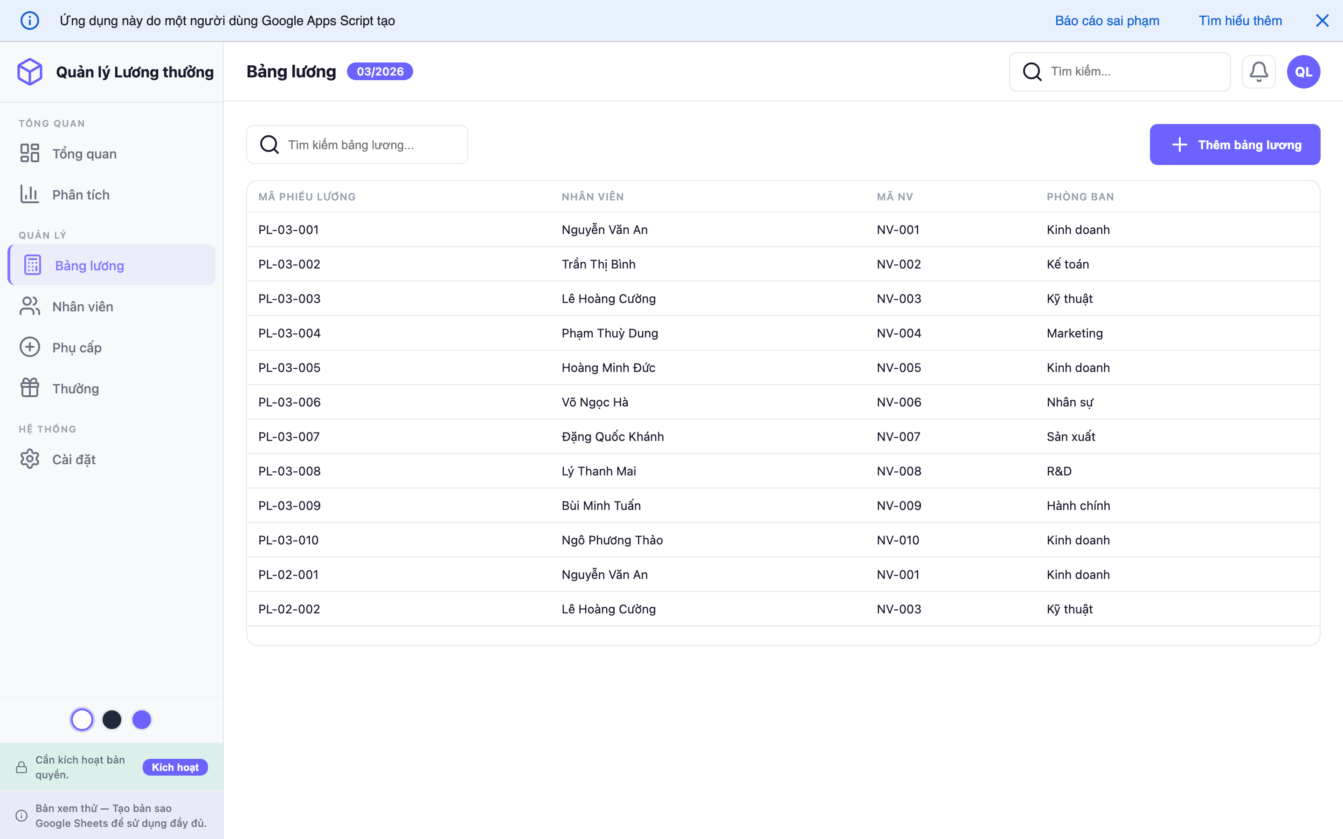Viewport: 1343px width, 839px height.
Task: Open the QL user avatar
Action: click(x=1302, y=71)
